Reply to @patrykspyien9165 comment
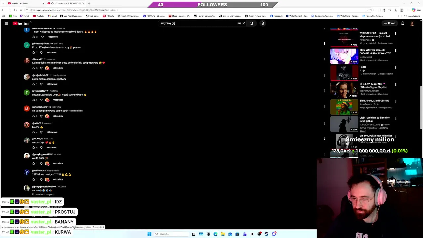423x238 pixels. (58, 163)
